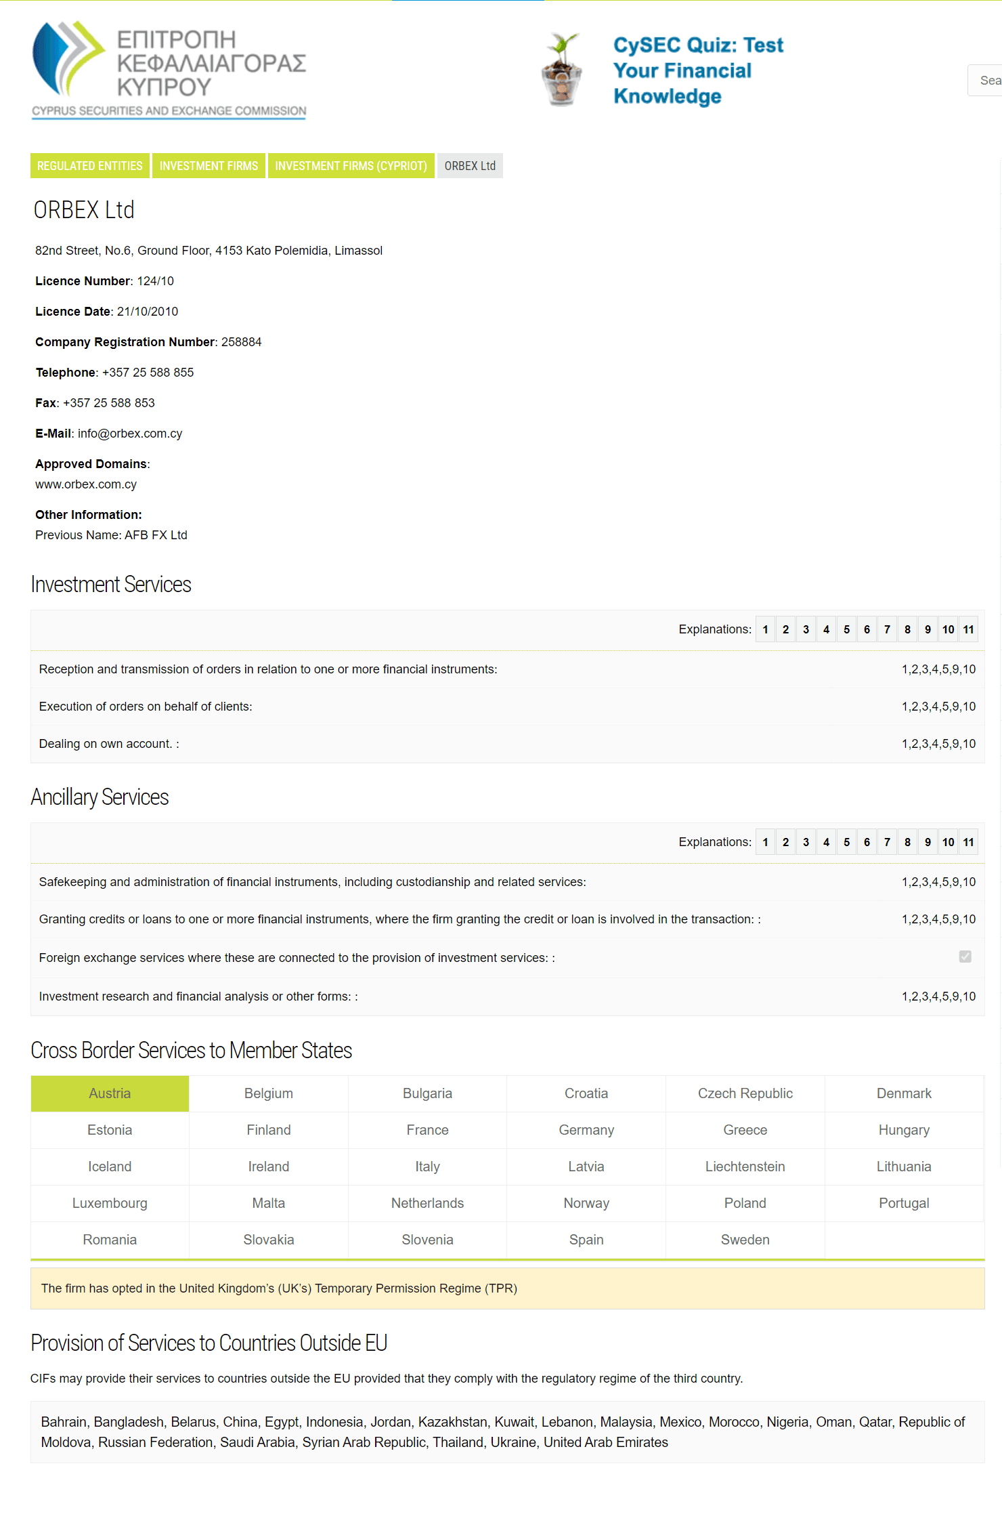Open explanation 7 in Investment Services
Screen dimensions: 1002x1531
tap(888, 629)
